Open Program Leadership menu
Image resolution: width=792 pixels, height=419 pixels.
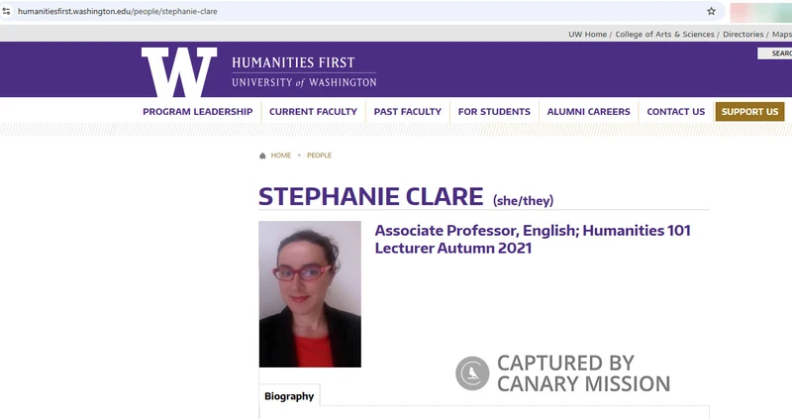(x=197, y=112)
